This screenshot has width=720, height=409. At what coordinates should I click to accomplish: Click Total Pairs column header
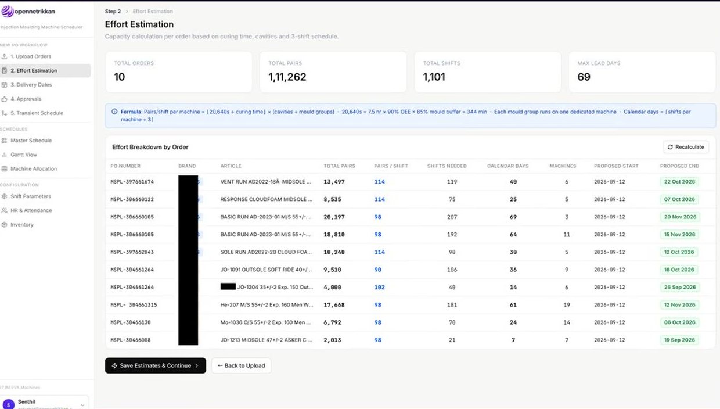(340, 166)
